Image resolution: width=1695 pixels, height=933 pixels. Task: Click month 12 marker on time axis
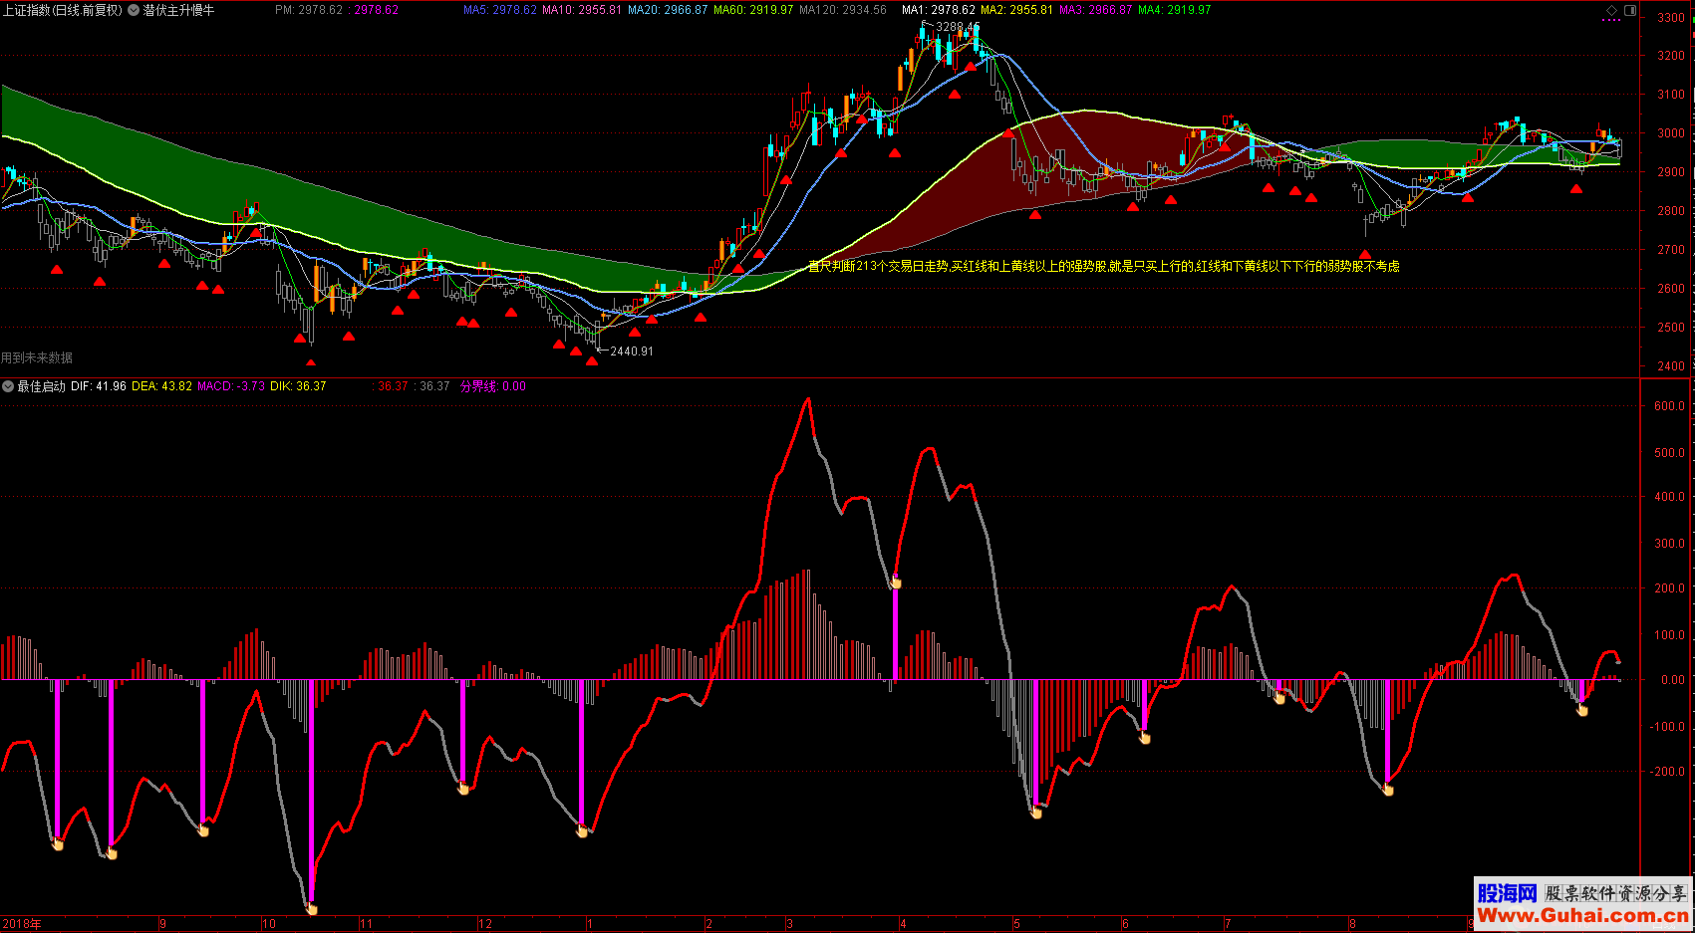click(485, 924)
